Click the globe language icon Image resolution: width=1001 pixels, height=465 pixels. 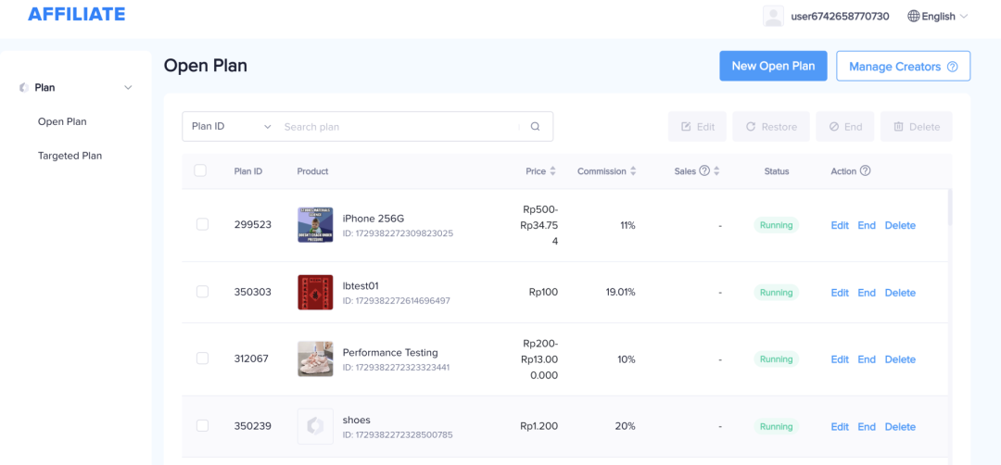point(914,16)
